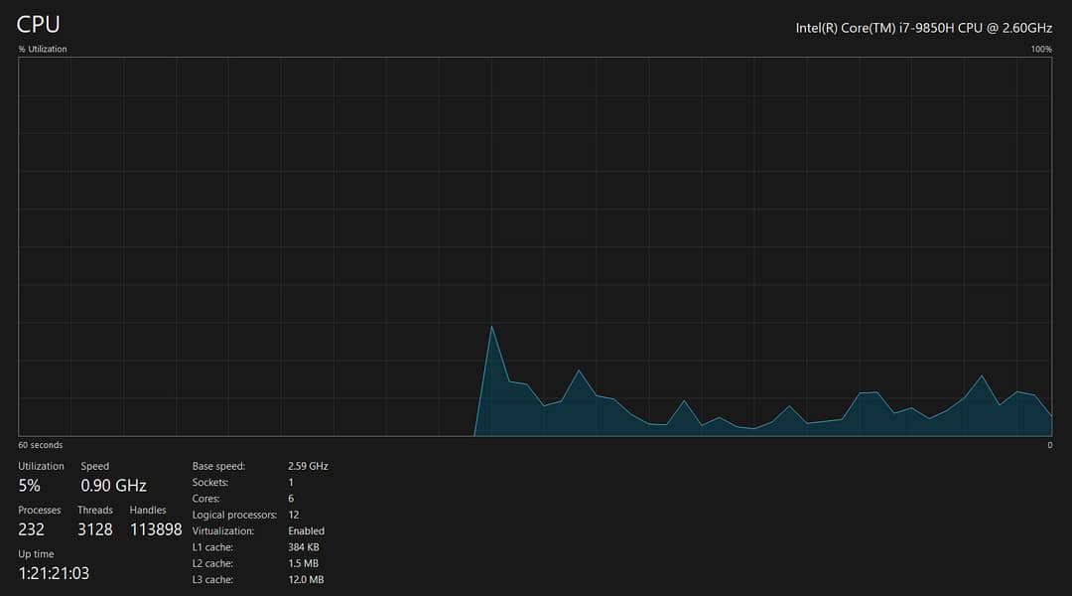This screenshot has width=1072, height=596.
Task: Click the L1 cache 384 KB value
Action: [x=303, y=547]
